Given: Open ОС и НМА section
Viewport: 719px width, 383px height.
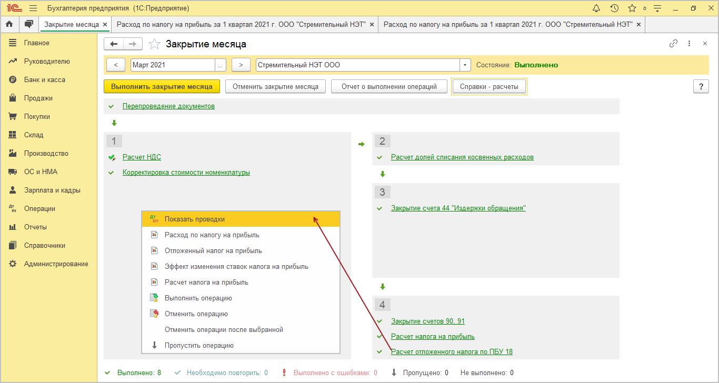Looking at the screenshot, I should tap(41, 172).
